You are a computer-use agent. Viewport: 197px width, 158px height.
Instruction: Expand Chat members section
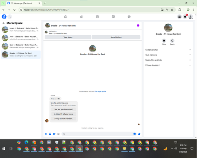pyautogui.click(x=168, y=55)
